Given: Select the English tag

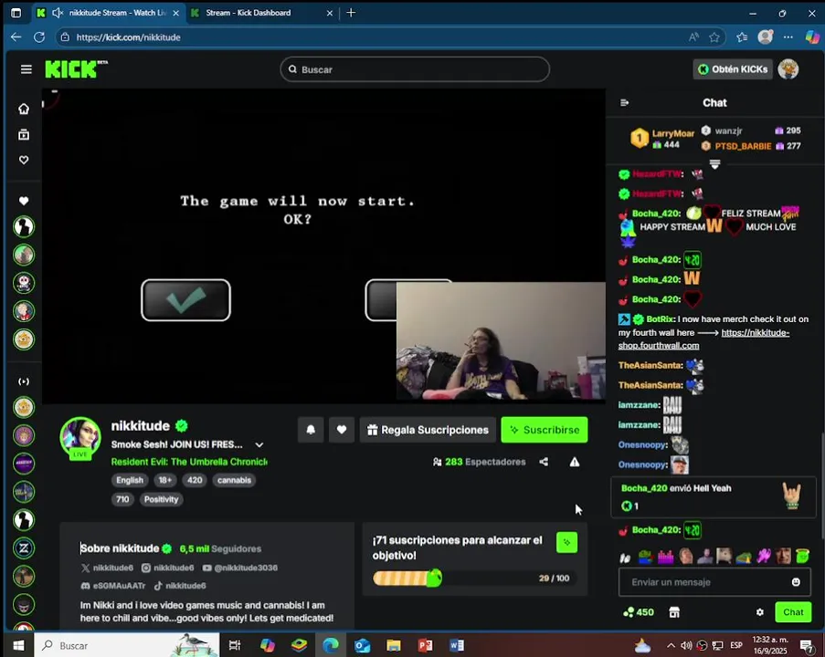Looking at the screenshot, I should [x=130, y=480].
